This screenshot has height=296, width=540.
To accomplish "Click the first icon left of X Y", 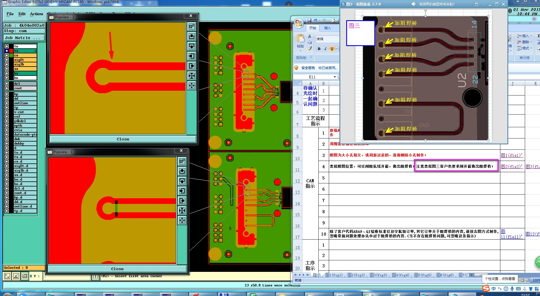I will (x=7, y=276).
